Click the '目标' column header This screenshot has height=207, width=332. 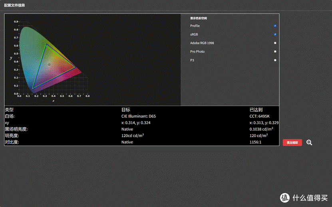click(x=125, y=110)
